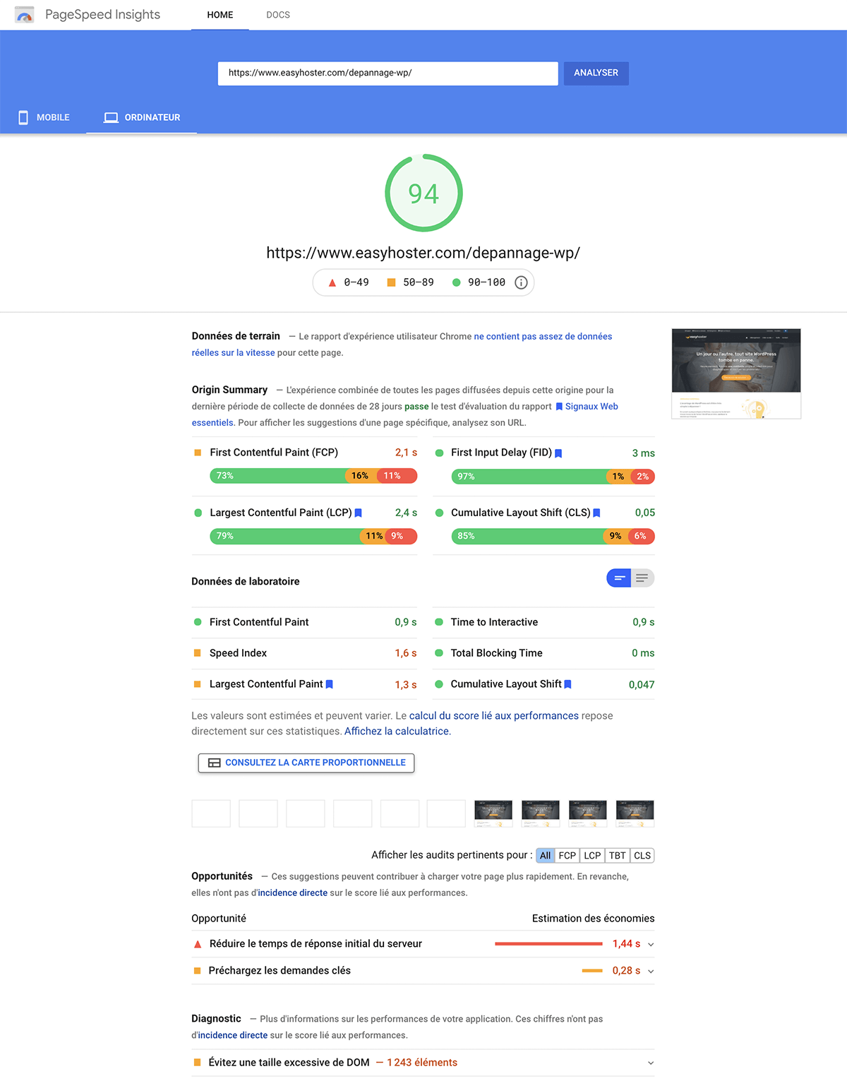Switch lab data to condensed metrics view
Screen dimensions: 847x1081
[x=642, y=578]
